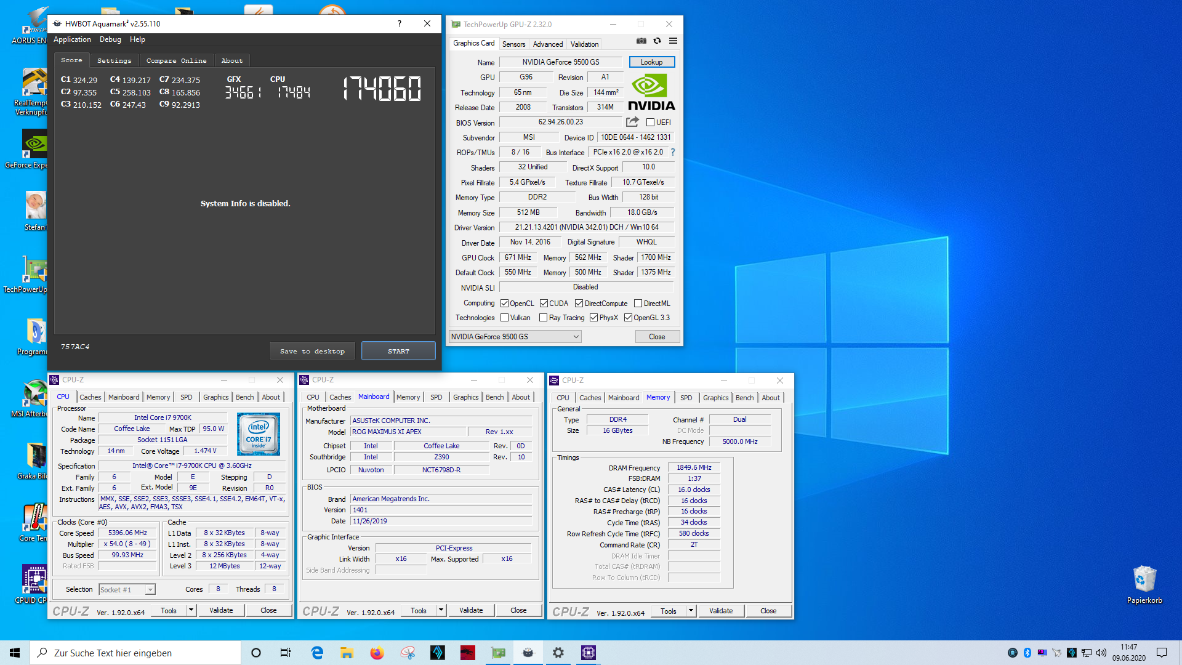Click the Windows search box on taskbar
Viewport: 1182px width, 665px height.
click(135, 653)
